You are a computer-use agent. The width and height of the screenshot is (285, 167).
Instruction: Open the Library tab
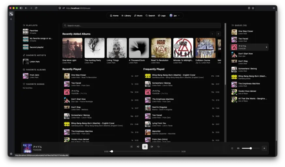coord(126,16)
